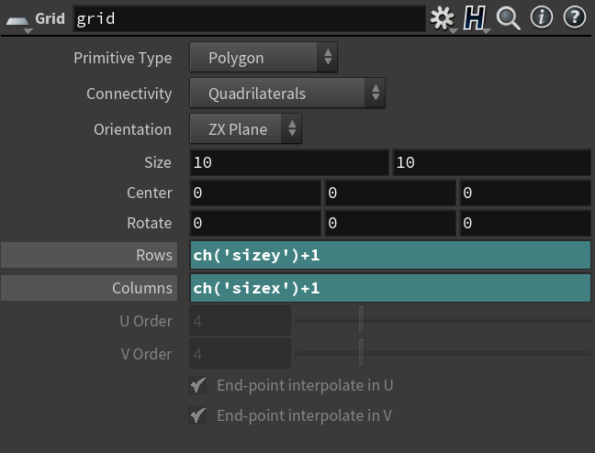Click the magnifier search parameters icon
This screenshot has width=595, height=453.
pos(508,17)
